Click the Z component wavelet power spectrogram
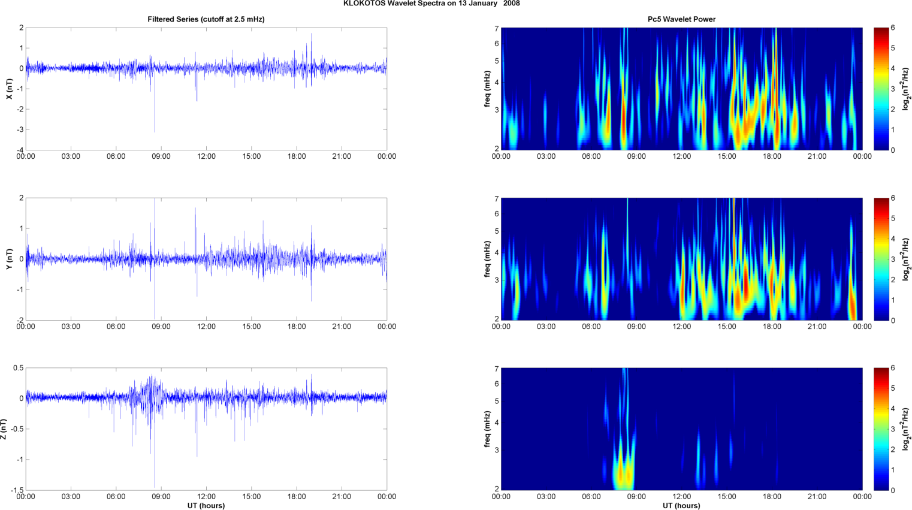Viewport: 912px width, 510px height. pos(681,429)
